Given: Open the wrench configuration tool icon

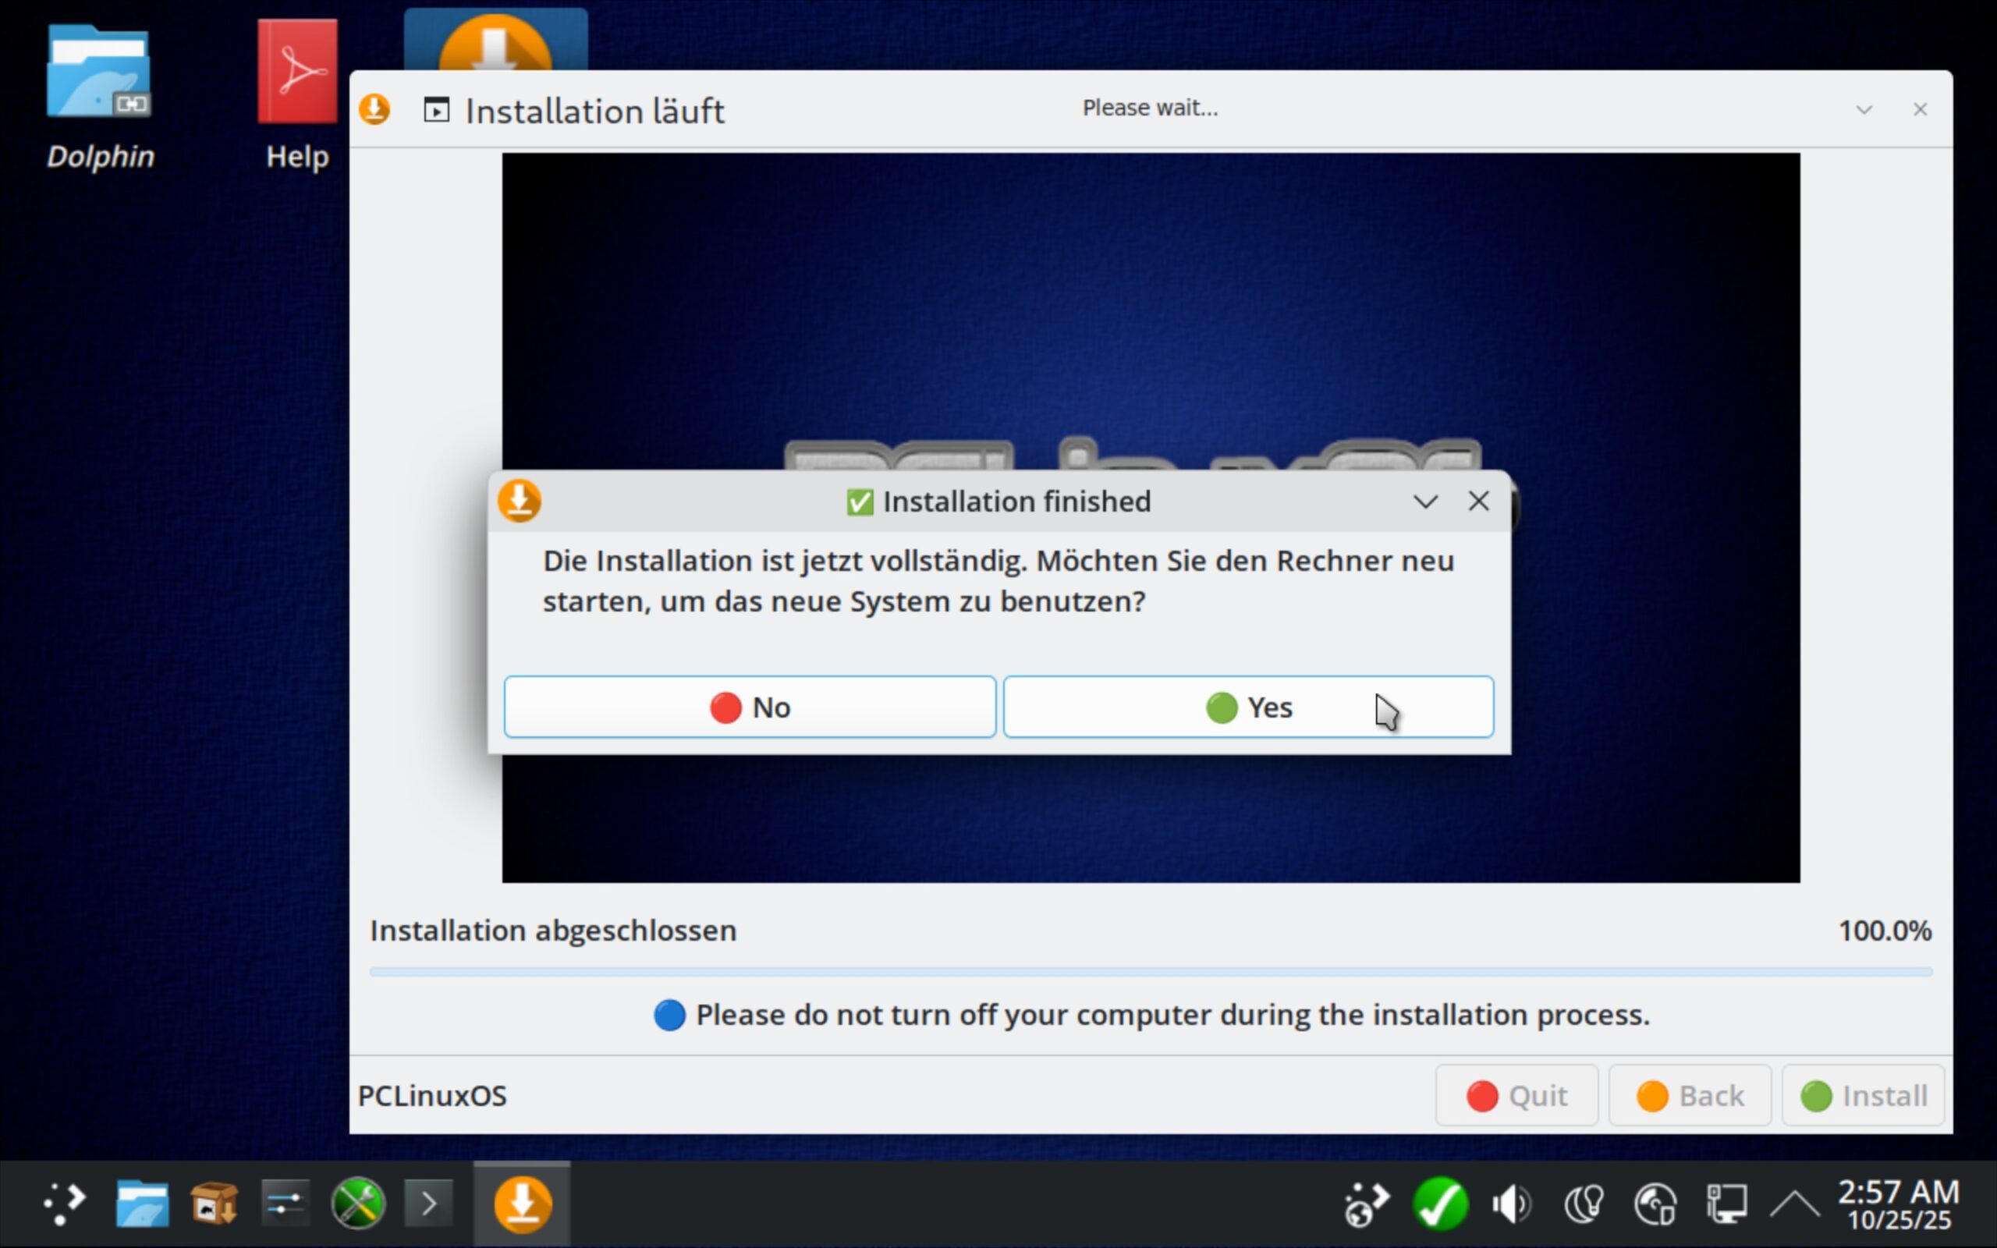Looking at the screenshot, I should (357, 1204).
